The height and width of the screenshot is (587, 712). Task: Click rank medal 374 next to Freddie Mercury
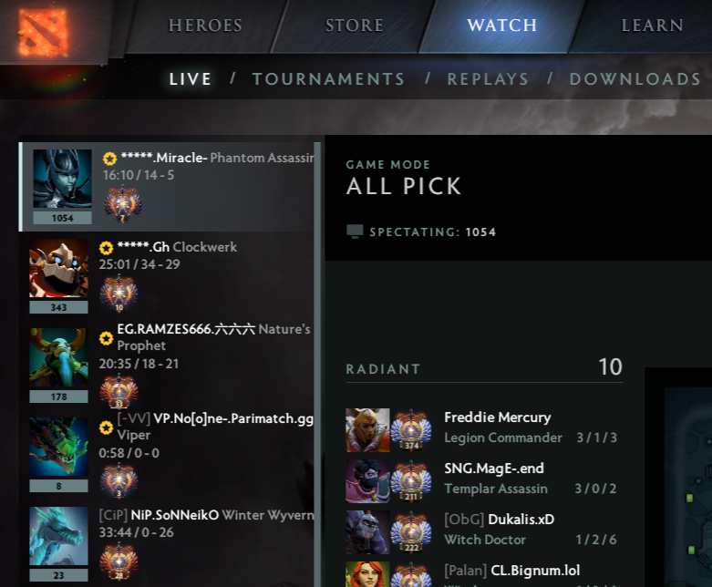411,430
